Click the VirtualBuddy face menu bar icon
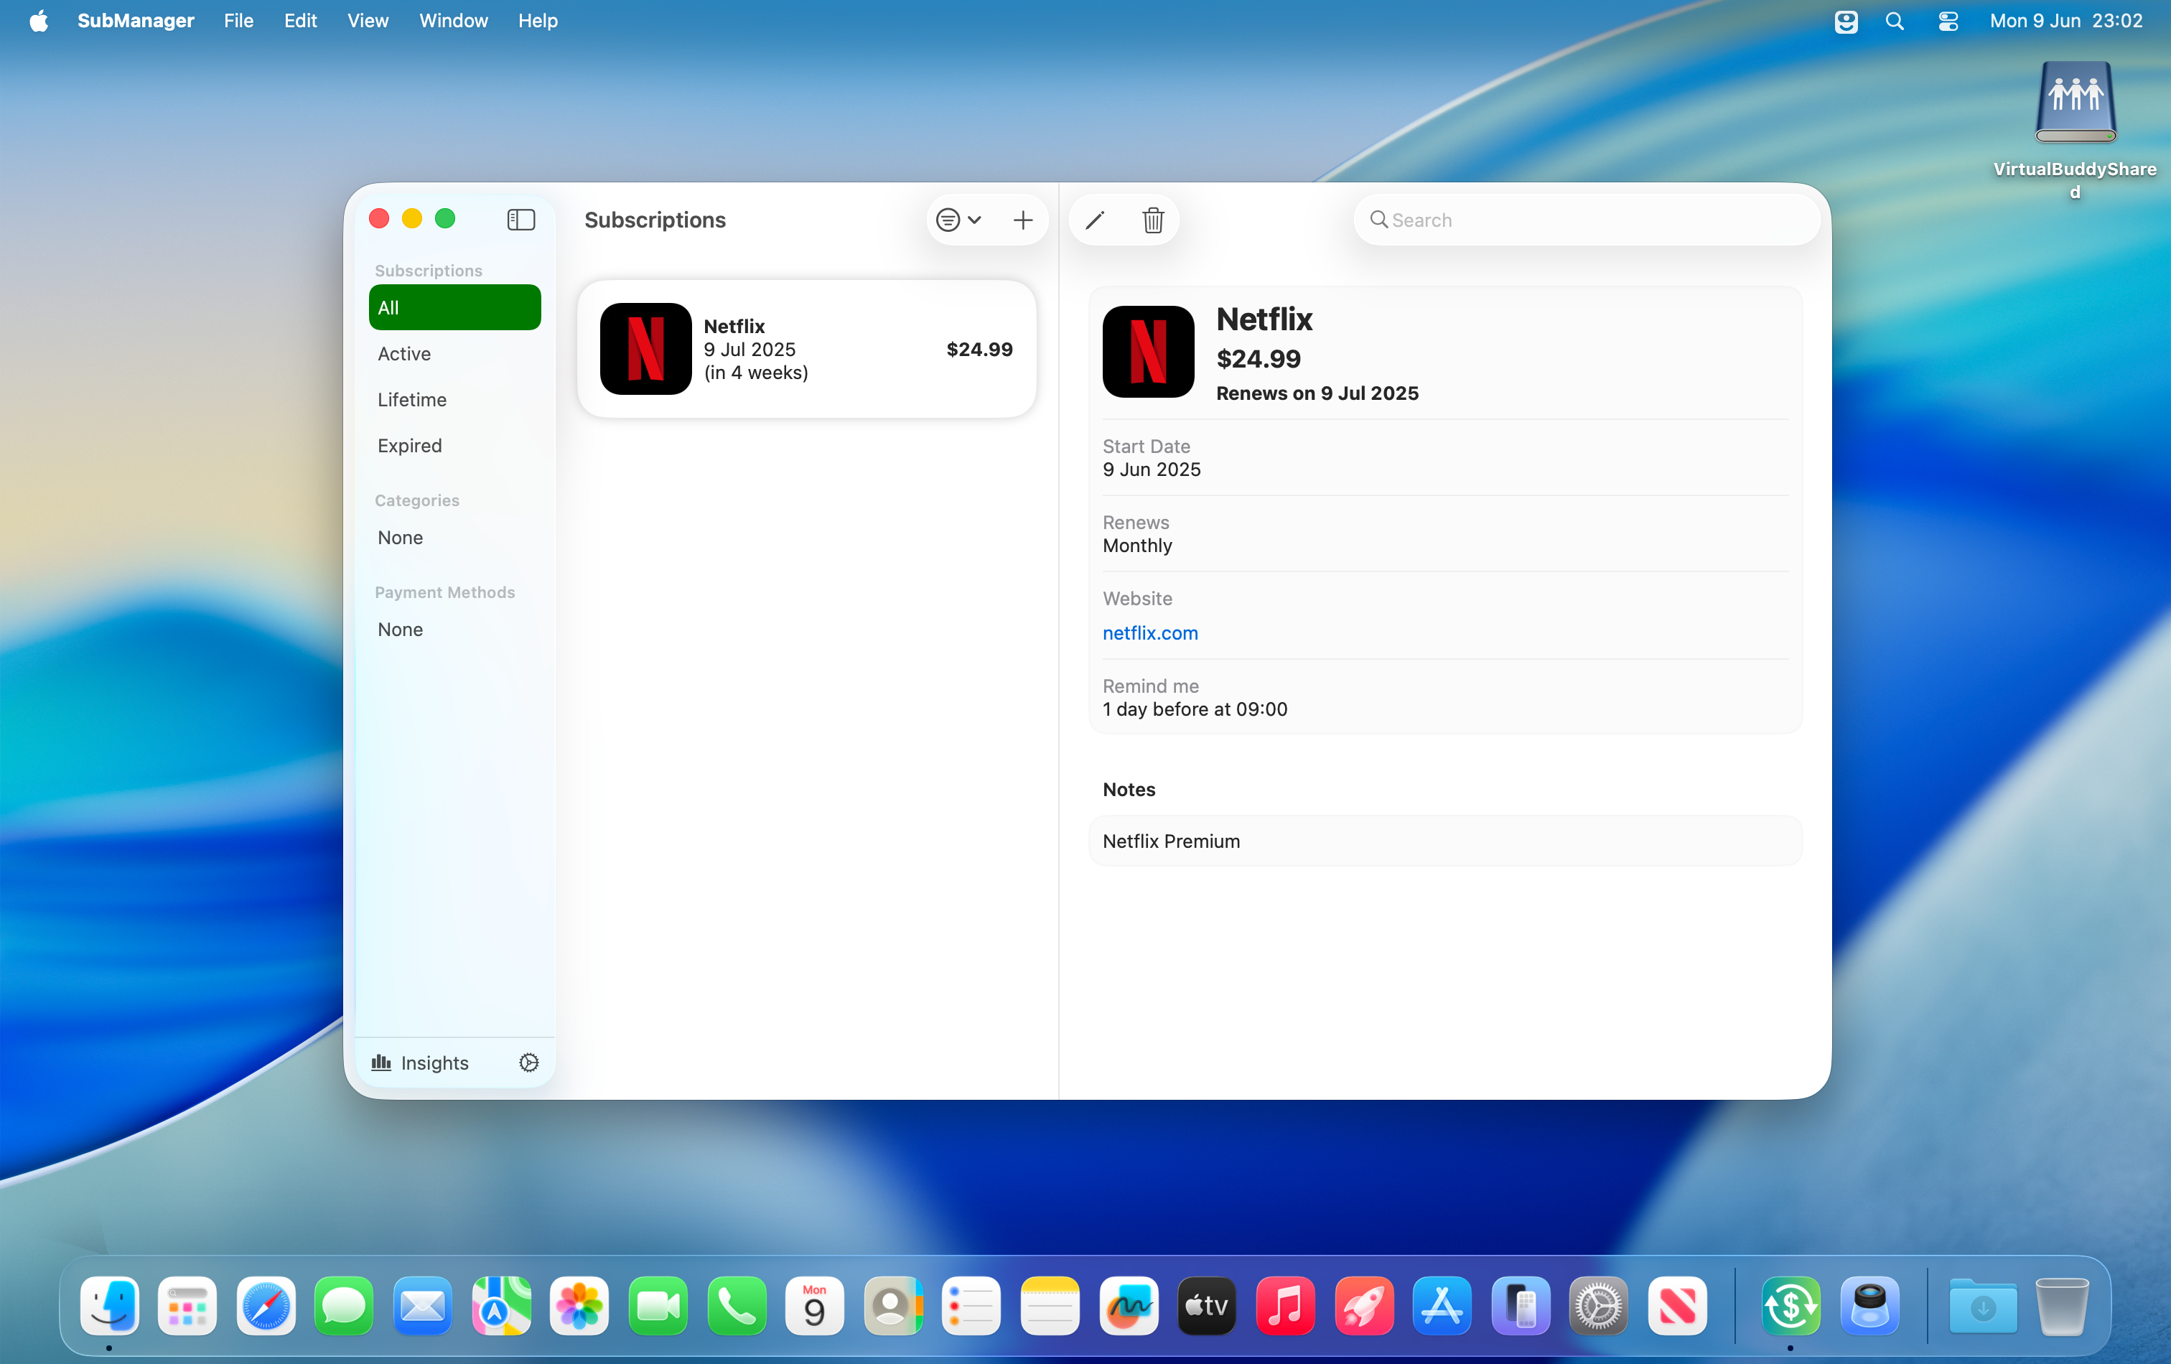 tap(1846, 20)
